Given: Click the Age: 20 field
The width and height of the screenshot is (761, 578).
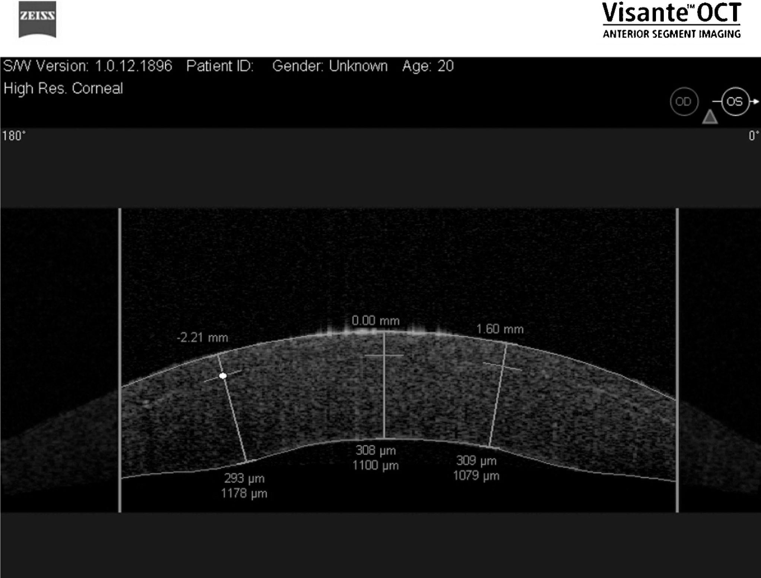Looking at the screenshot, I should [428, 66].
